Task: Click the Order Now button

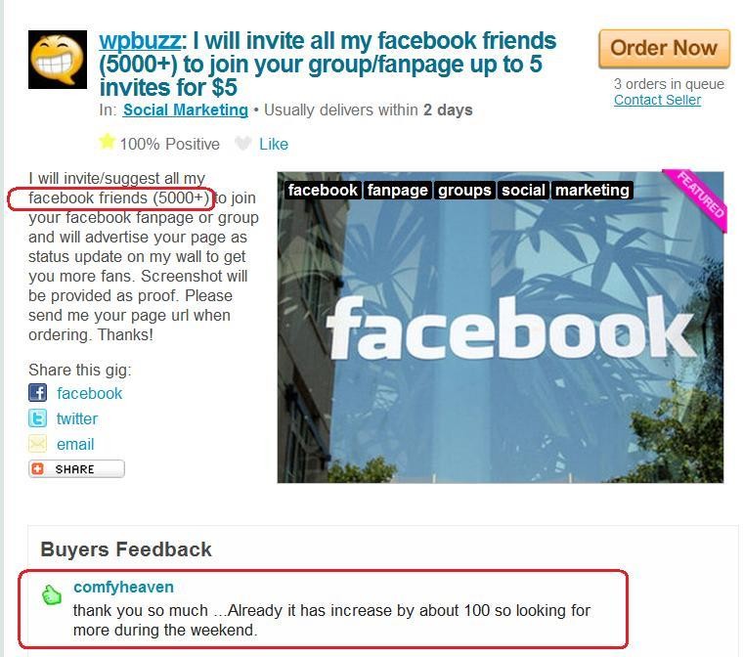Action: [664, 48]
